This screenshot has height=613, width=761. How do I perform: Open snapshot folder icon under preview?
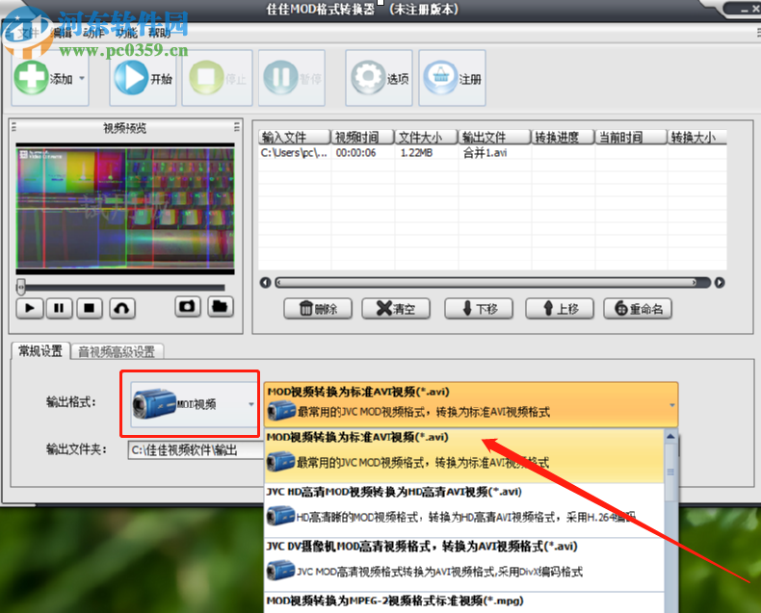tap(221, 306)
